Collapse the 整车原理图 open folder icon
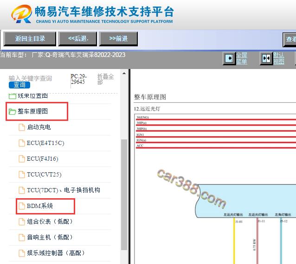The height and width of the screenshot is (264, 296). click(x=12, y=112)
